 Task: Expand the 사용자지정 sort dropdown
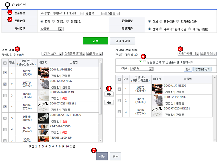tap(188, 54)
